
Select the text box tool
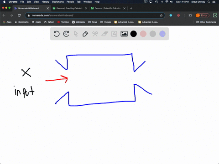click(x=114, y=34)
